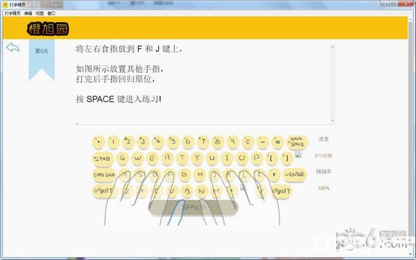Image resolution: width=416 pixels, height=260 pixels.
Task: Tap the Y key
Action: [197, 158]
